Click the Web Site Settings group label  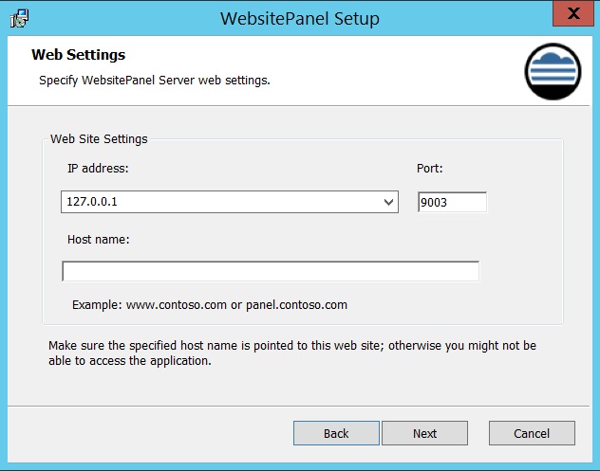99,138
